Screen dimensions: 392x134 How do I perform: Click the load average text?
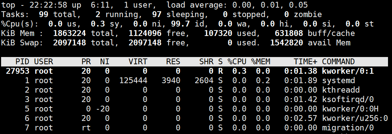click(237, 5)
